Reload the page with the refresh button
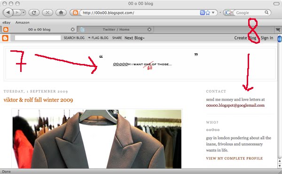Viewport: 282px width, 174px height. [x=34, y=13]
